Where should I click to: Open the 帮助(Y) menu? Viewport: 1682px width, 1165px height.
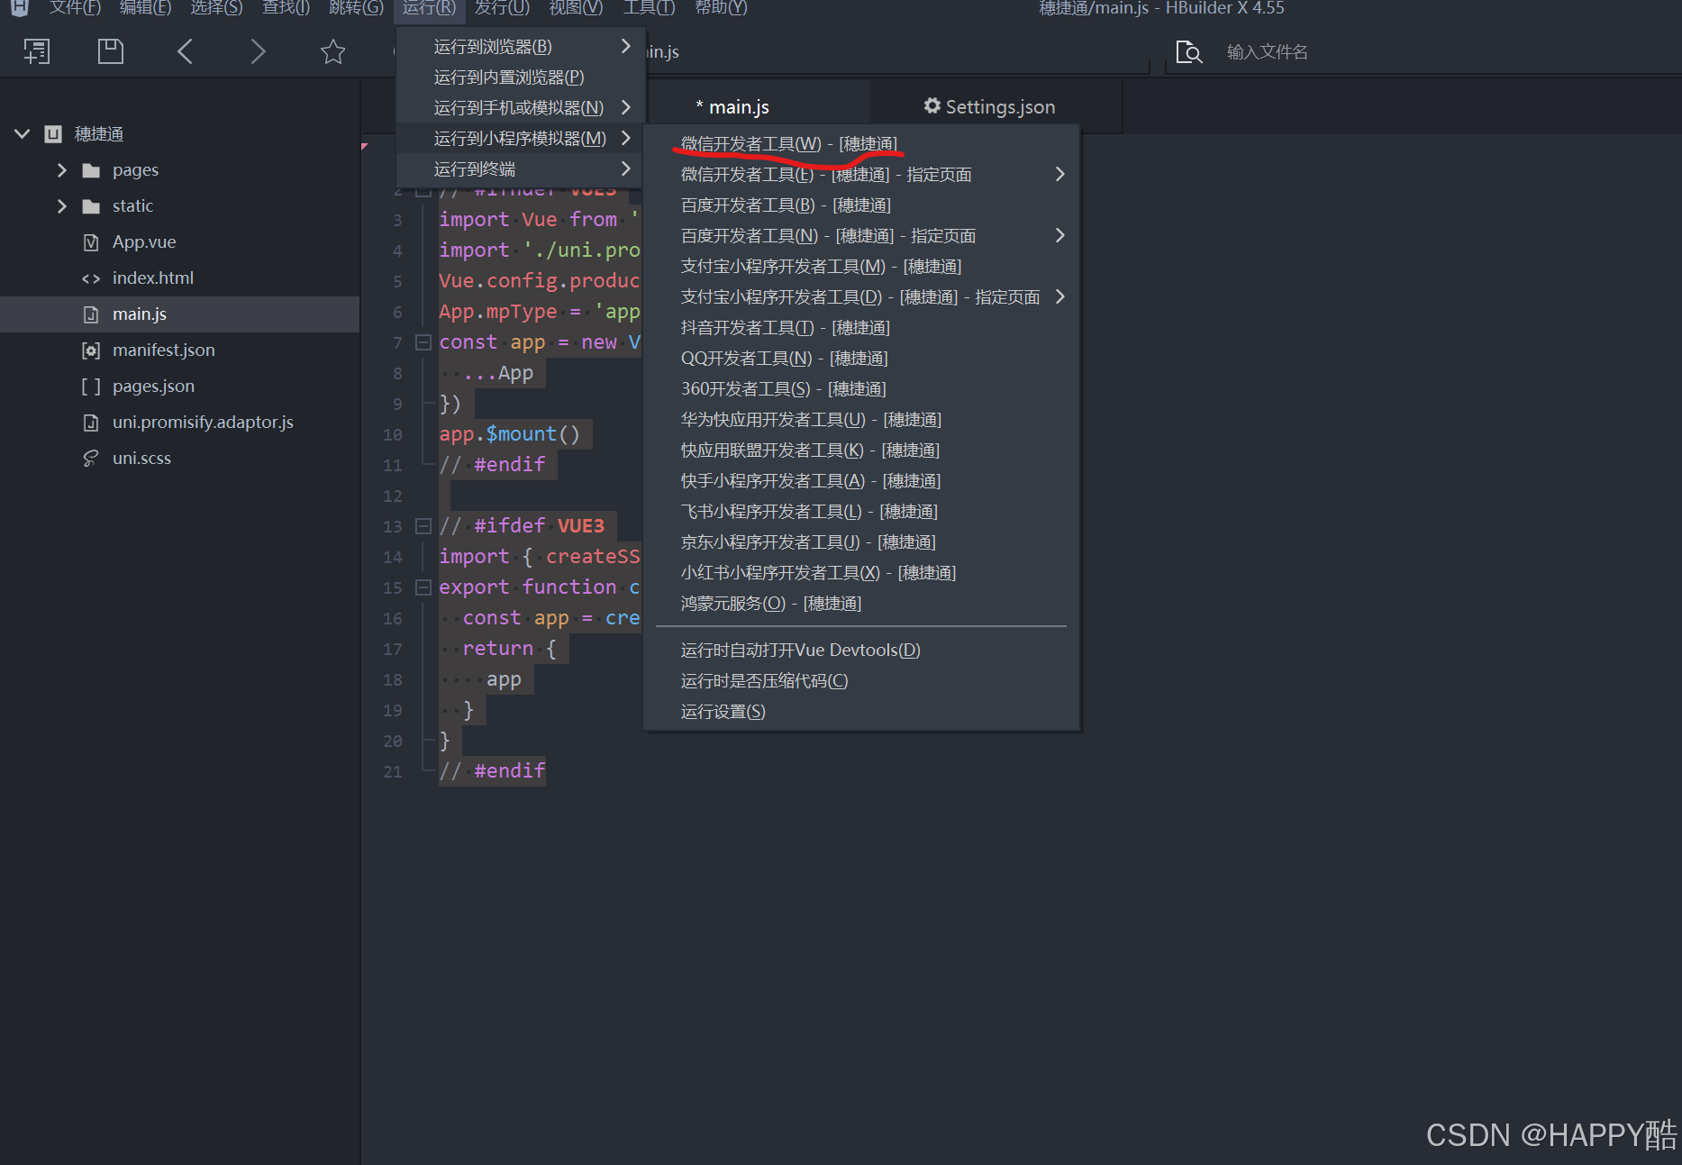click(721, 8)
